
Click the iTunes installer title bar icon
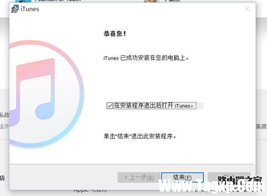click(x=15, y=9)
